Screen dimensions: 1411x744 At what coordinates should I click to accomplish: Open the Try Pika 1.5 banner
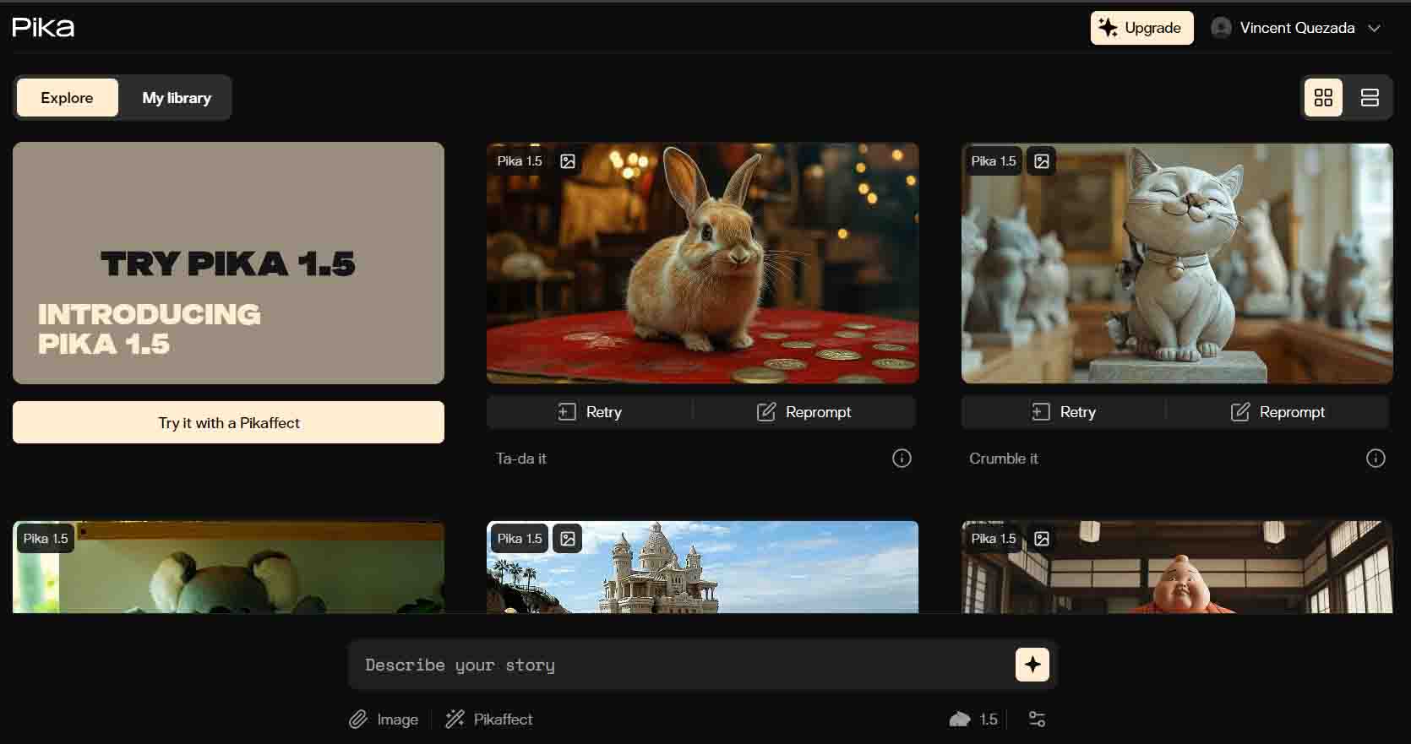(228, 263)
